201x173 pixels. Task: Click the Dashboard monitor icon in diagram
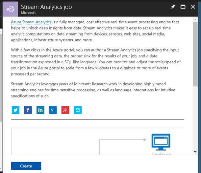161,142
